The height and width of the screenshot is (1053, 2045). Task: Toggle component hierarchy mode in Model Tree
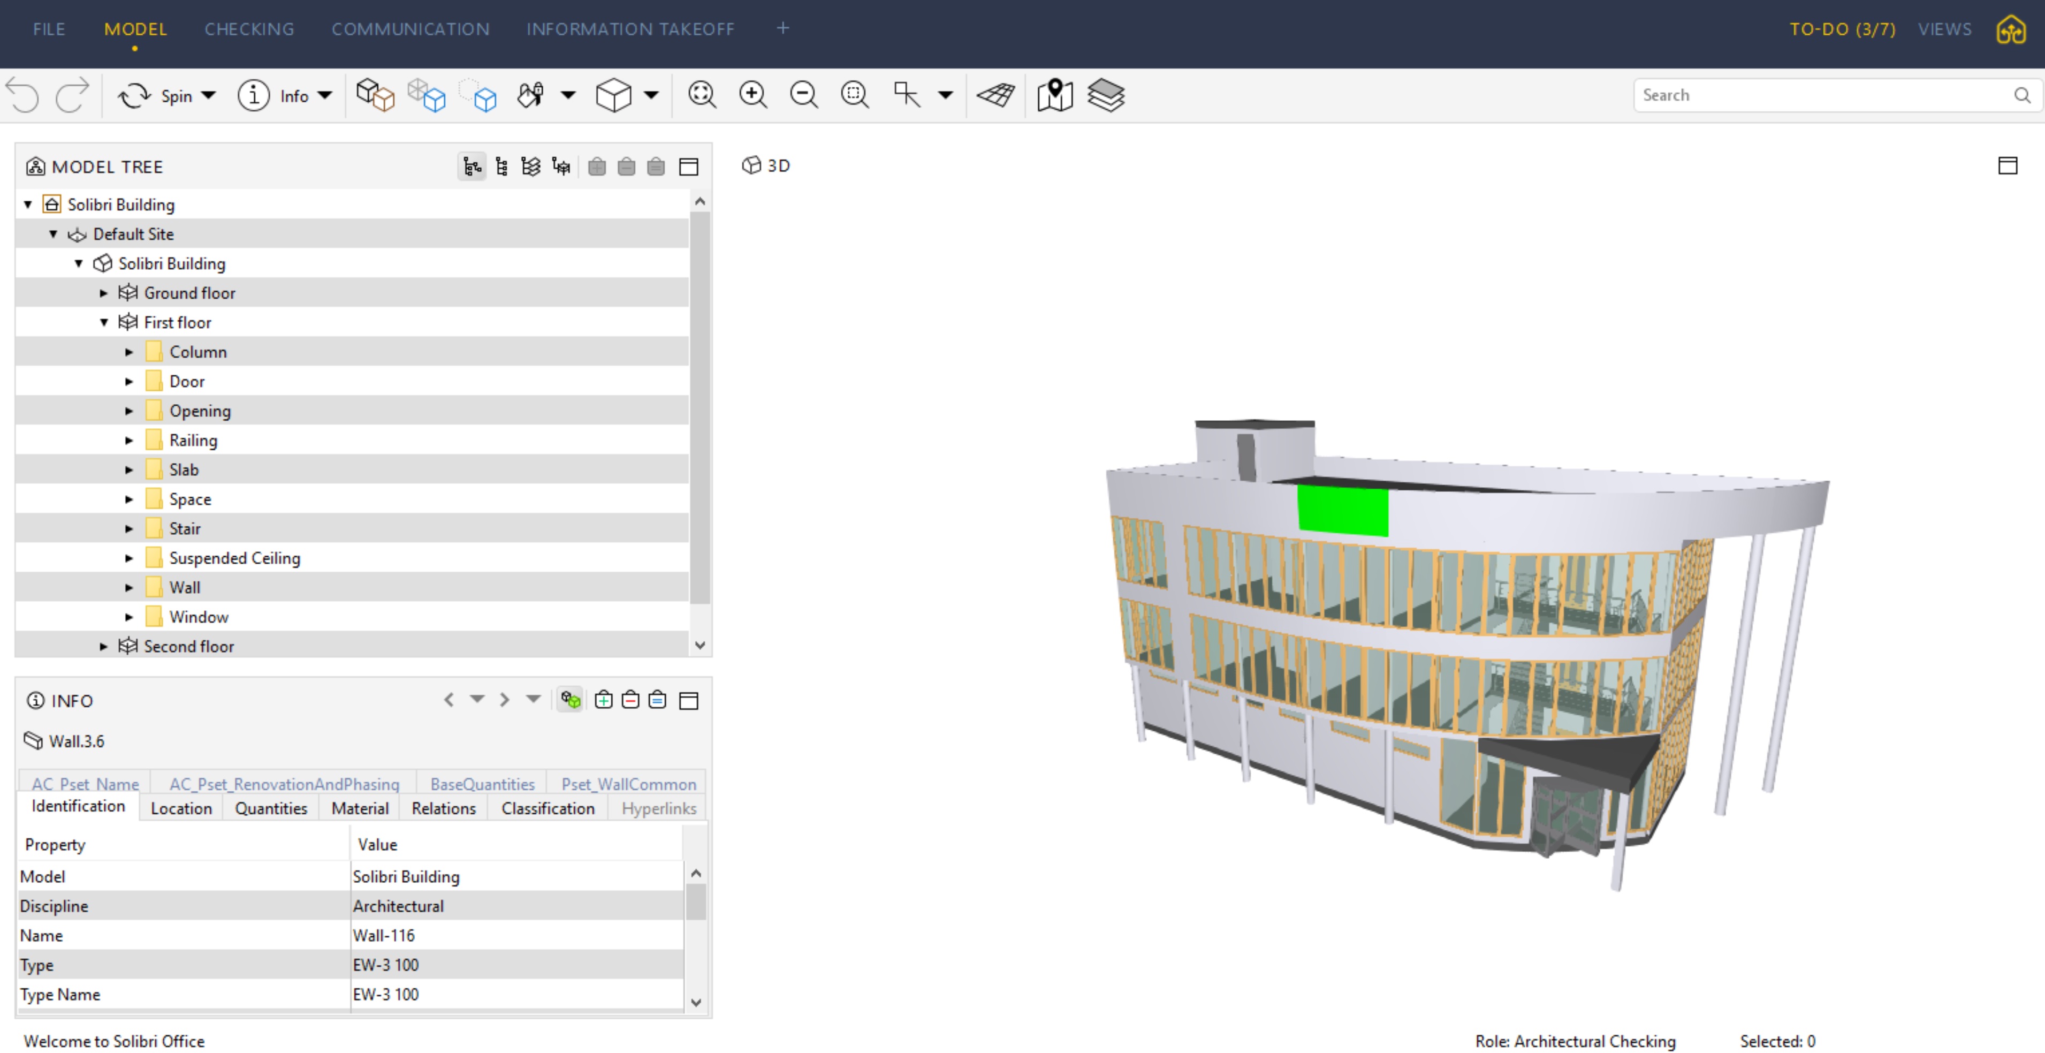tap(501, 167)
